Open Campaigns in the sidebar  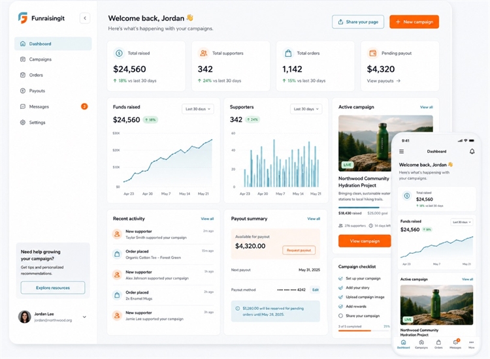coord(53,59)
